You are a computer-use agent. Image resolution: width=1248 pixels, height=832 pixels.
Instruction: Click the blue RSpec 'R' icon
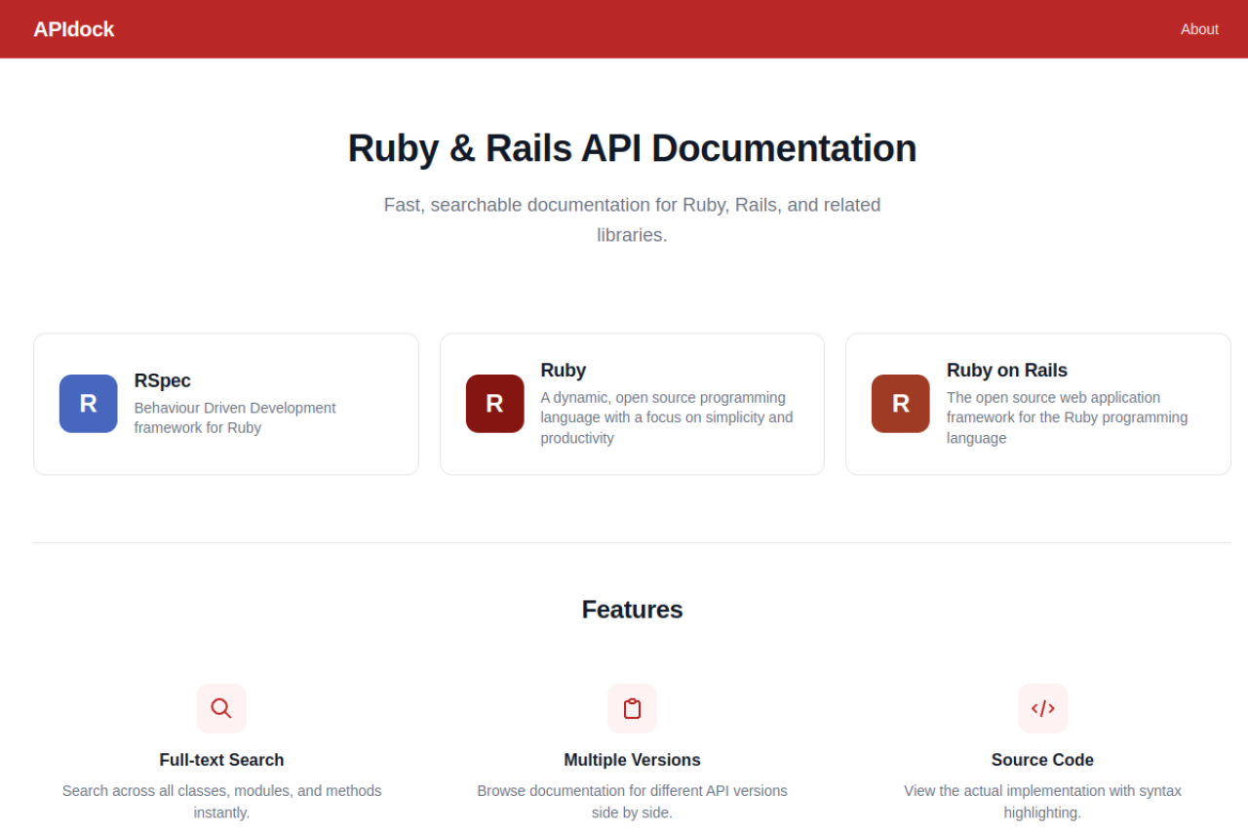[88, 404]
